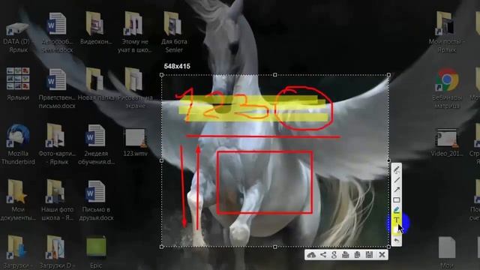Select the Chrome Вебинары матрица shortcut
The width and height of the screenshot is (480, 270).
point(447,88)
